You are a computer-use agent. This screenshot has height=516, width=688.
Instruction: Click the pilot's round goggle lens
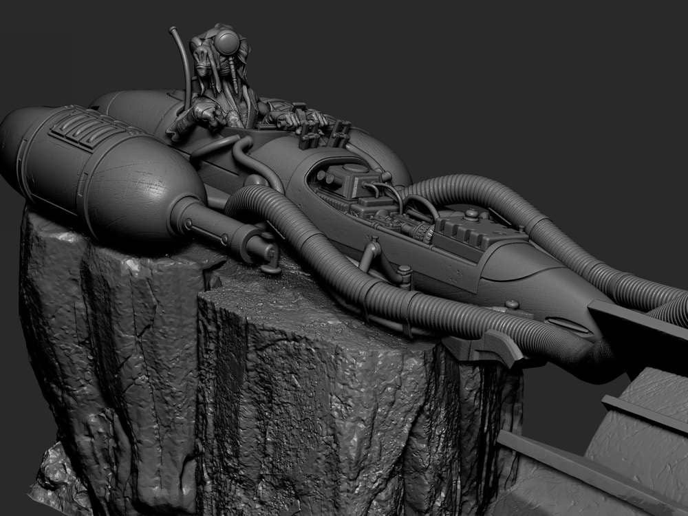click(227, 43)
